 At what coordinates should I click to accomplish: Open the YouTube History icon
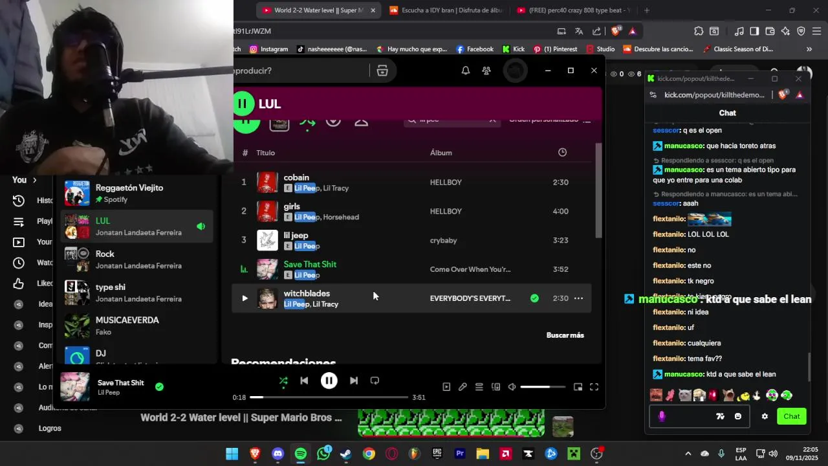tap(19, 201)
